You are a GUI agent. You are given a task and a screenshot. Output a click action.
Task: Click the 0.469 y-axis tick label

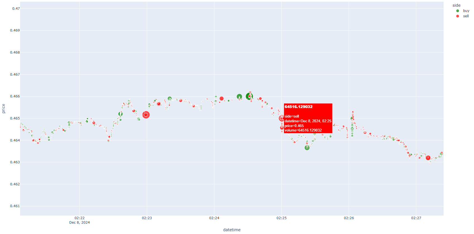15,30
